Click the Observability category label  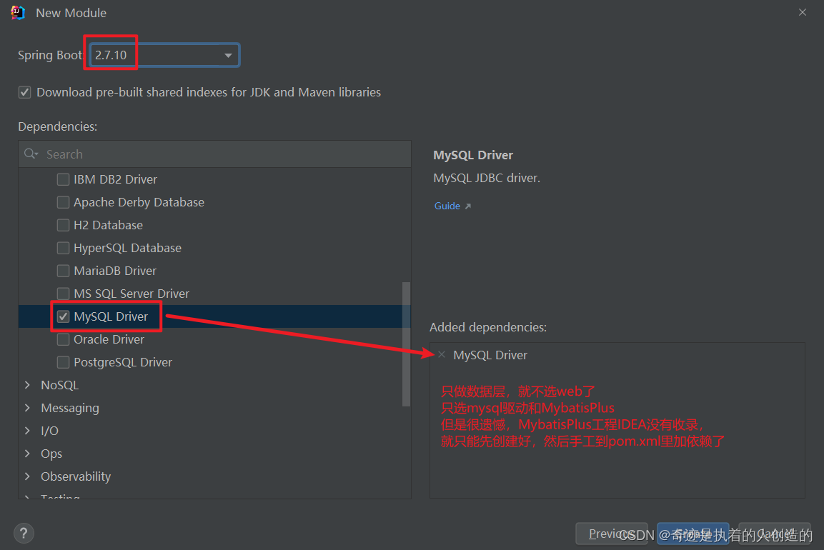tap(76, 476)
